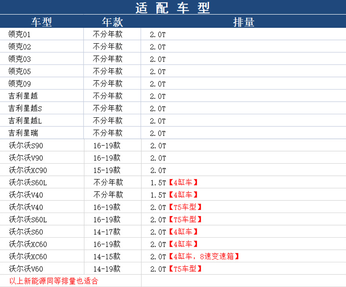Click 2.0T in the 领克05 row
The width and height of the screenshot is (346, 287).
coord(157,71)
